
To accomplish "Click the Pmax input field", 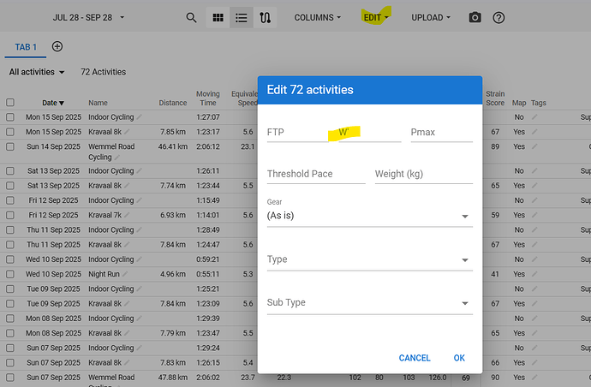I will [x=441, y=133].
